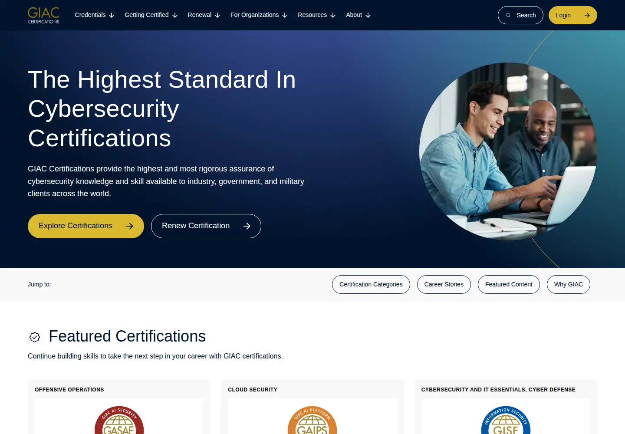Expand the Renewal menu
Image resolution: width=625 pixels, height=434 pixels.
[204, 15]
